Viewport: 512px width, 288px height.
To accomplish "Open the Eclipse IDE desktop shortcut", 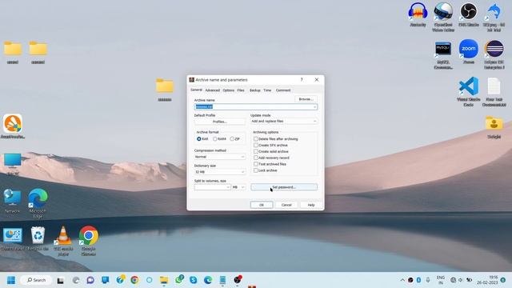I will (x=494, y=54).
